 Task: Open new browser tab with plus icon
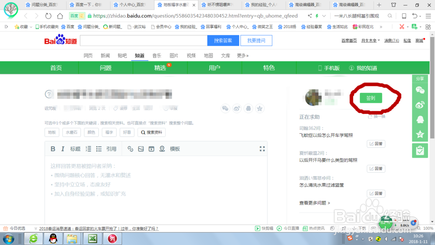pyautogui.click(x=379, y=5)
